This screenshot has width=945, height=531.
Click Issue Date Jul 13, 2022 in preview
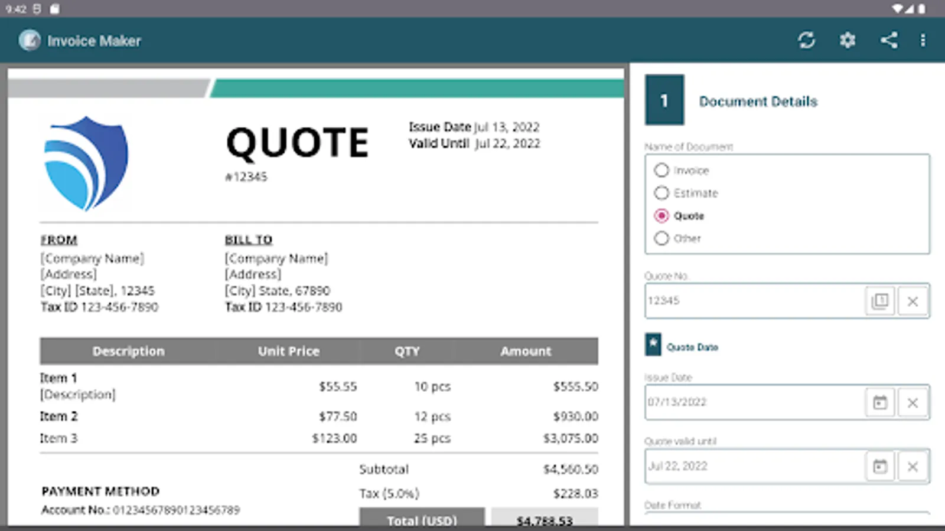coord(474,127)
